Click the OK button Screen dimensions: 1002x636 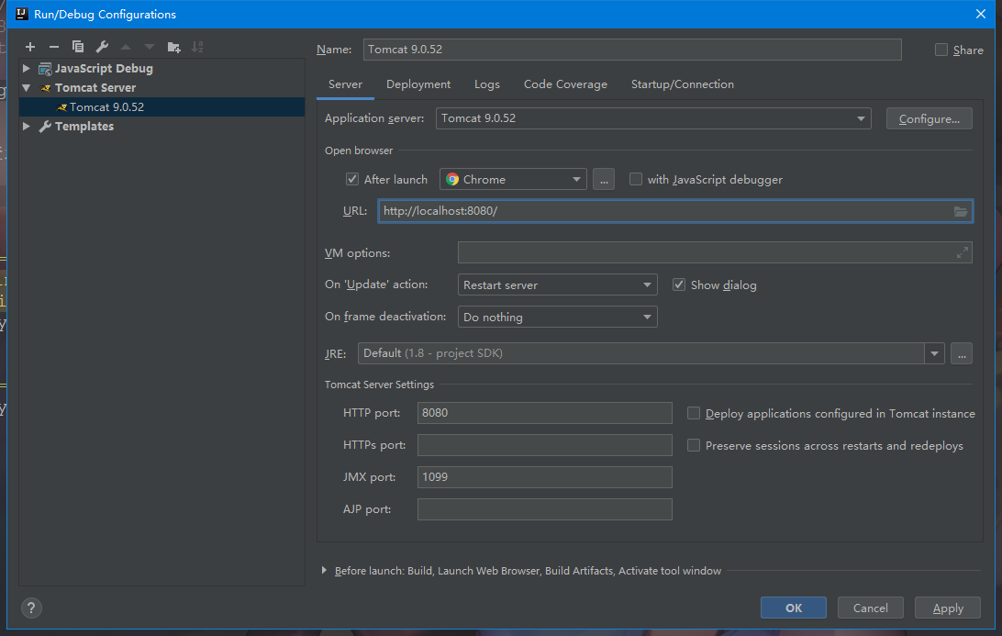coord(793,608)
